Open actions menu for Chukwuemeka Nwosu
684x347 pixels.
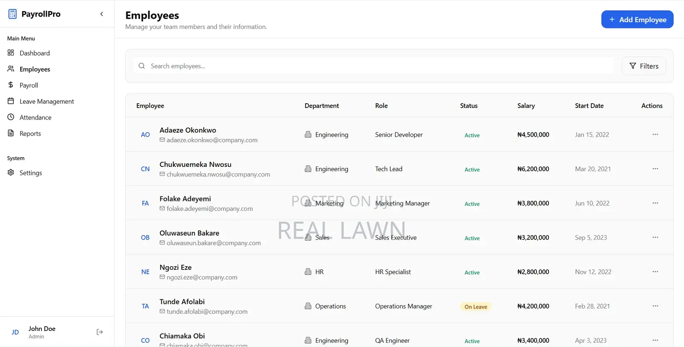[x=655, y=169]
